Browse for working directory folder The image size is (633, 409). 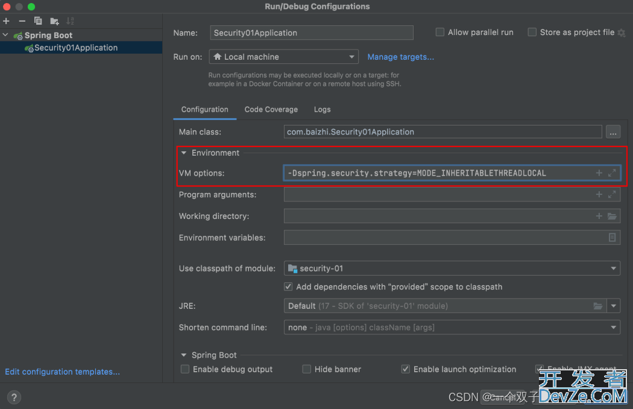pos(612,216)
